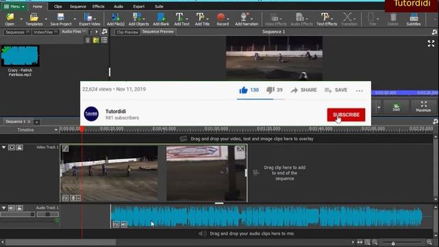The image size is (439, 247).
Task: Toggle lock on Video Track 1
Action: point(19,148)
